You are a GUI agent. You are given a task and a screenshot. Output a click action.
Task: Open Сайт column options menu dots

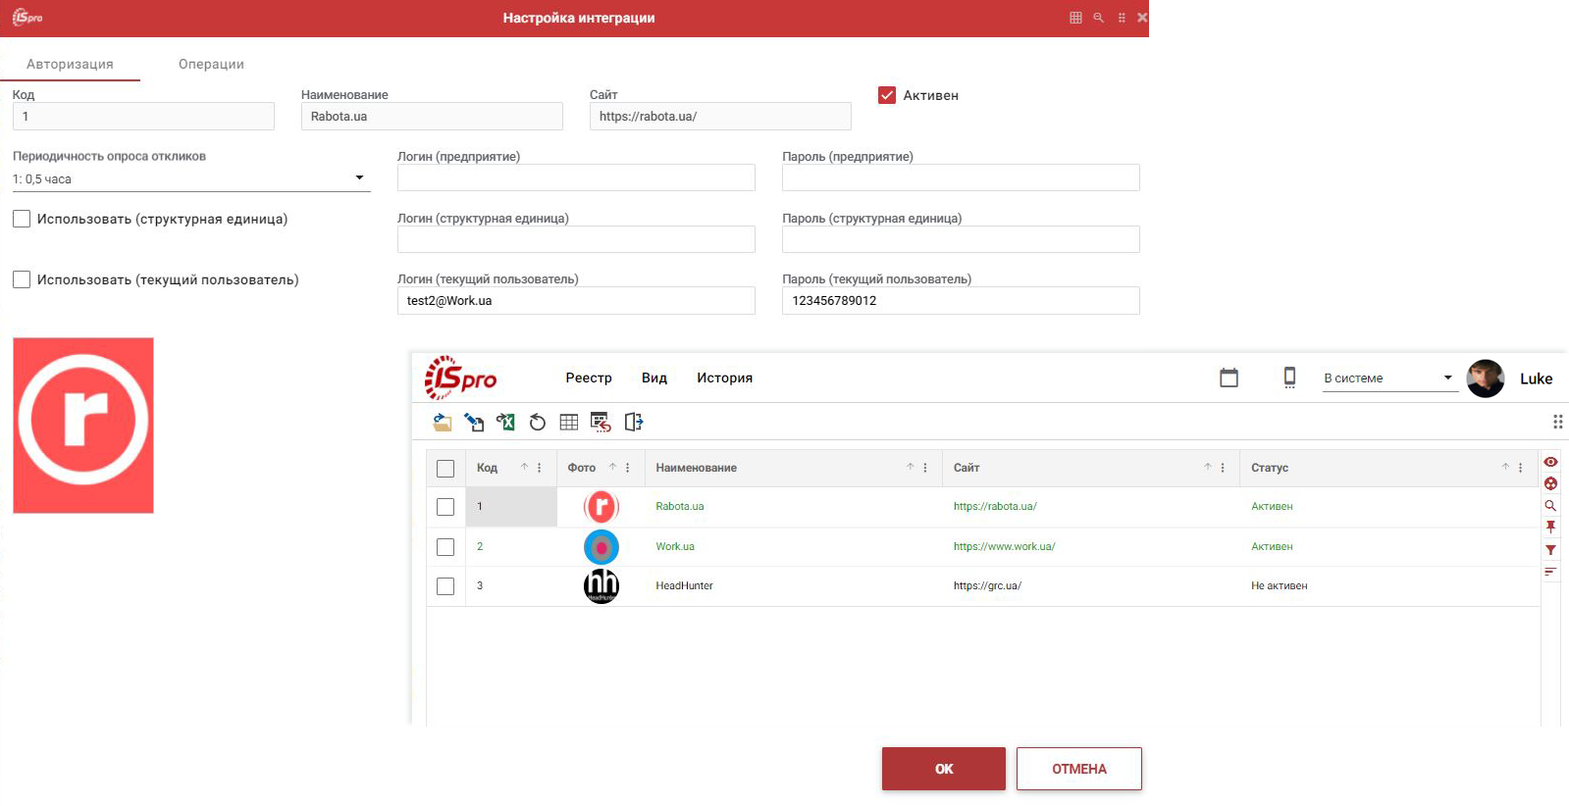(x=1223, y=468)
